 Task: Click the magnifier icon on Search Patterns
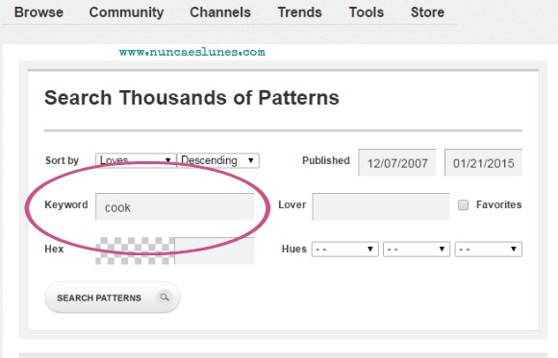(x=165, y=298)
